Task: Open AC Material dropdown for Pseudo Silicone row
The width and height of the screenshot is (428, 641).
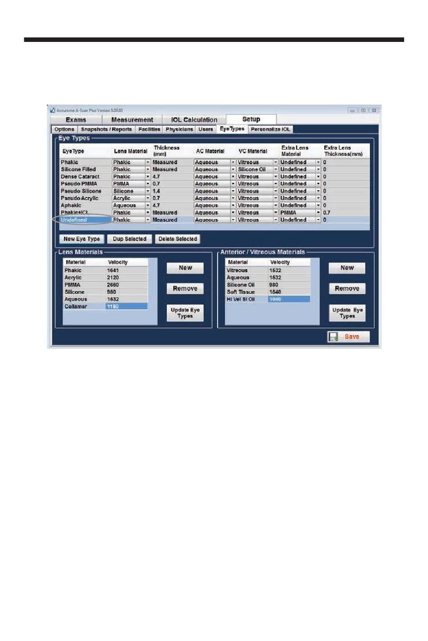Action: tap(233, 191)
